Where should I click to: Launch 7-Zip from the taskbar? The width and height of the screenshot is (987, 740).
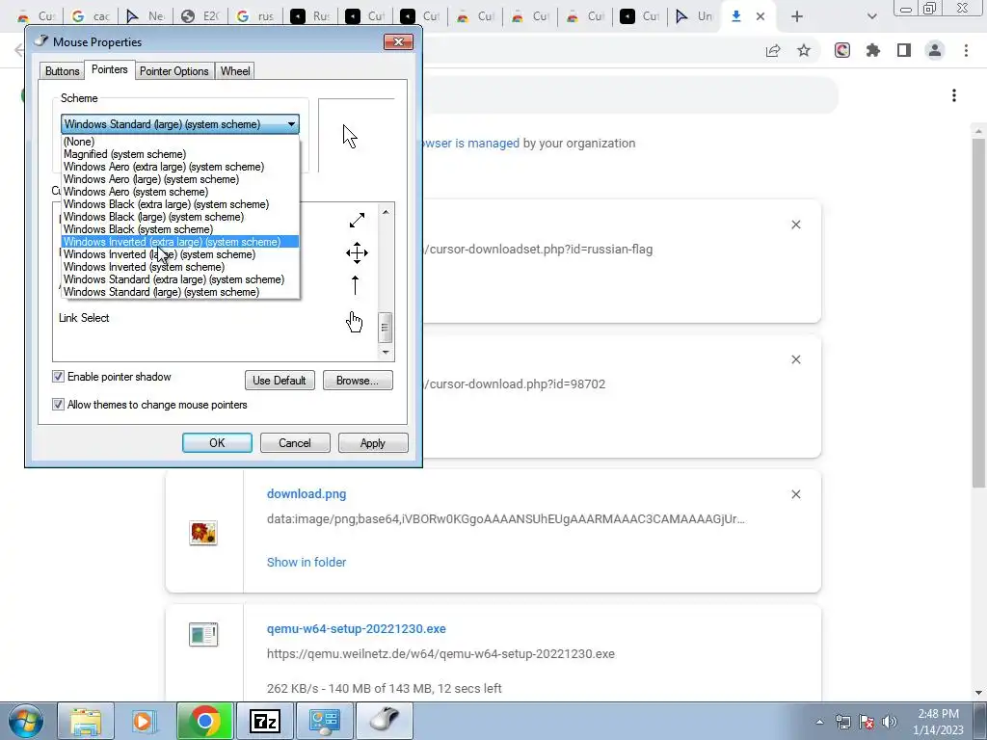[x=265, y=721]
